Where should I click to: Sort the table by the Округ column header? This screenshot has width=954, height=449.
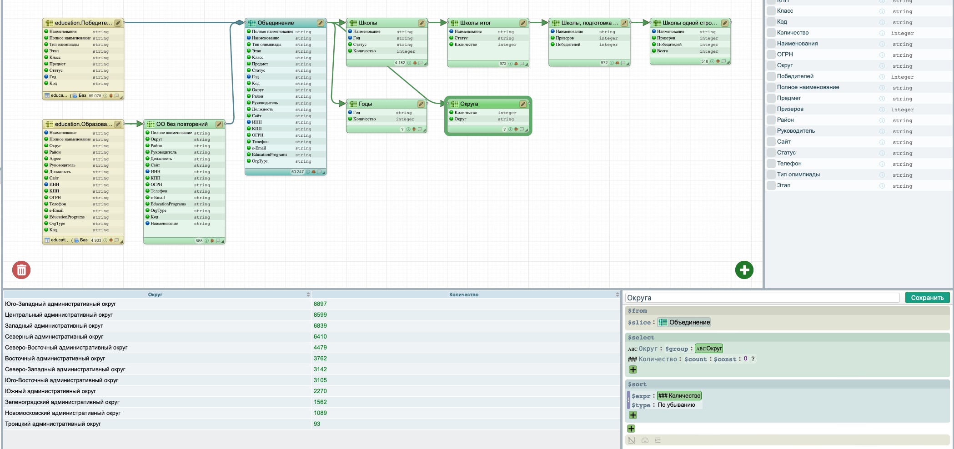coord(155,294)
